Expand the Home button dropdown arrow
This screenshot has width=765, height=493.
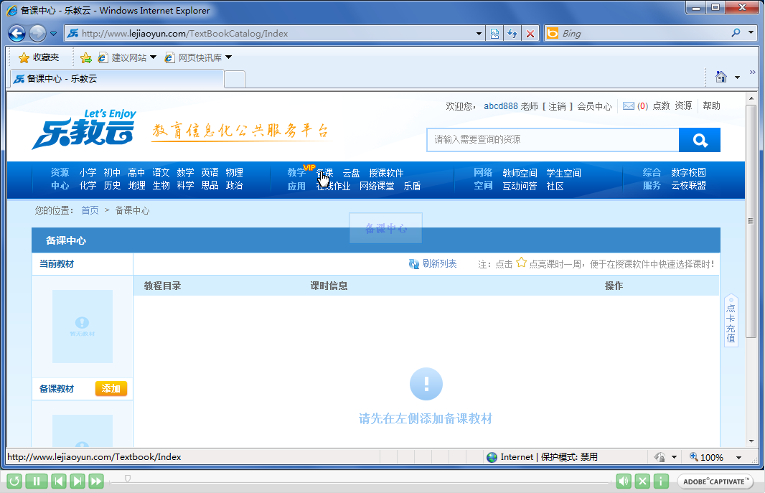coord(737,77)
